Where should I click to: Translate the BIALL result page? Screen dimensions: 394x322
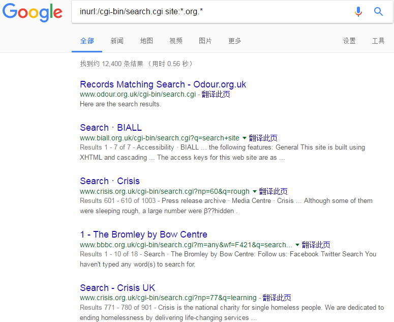(263, 138)
